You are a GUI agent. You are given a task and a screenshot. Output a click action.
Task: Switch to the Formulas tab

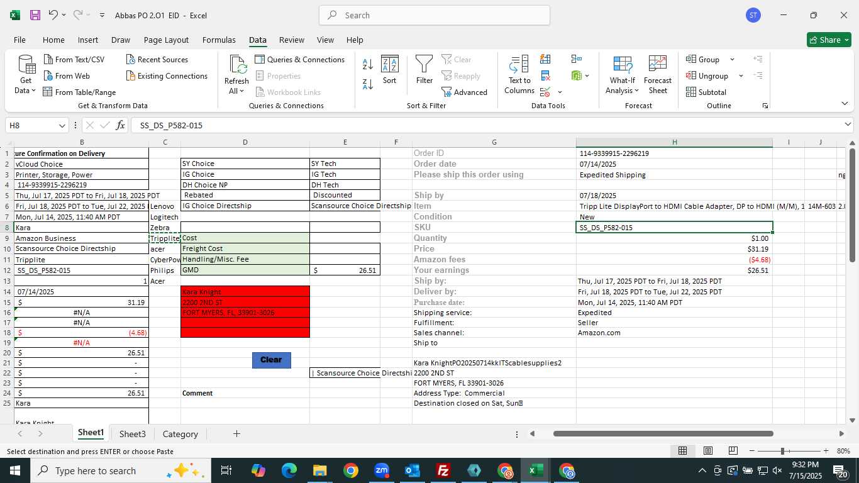(219, 40)
